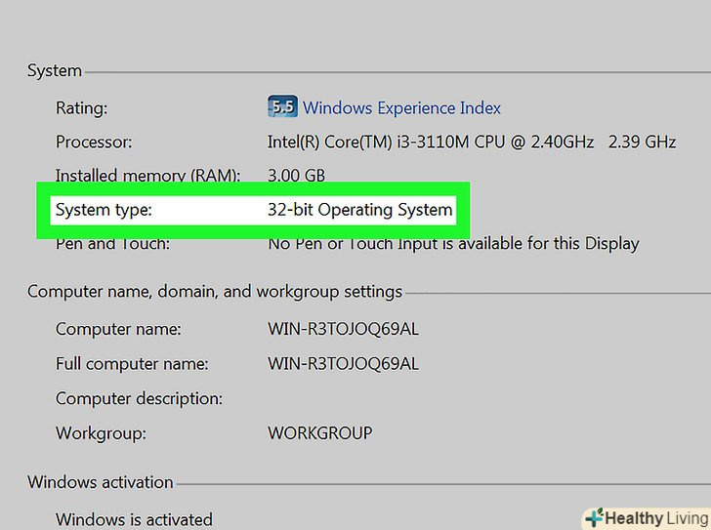711x530 pixels.
Task: Select the WORKGROUP value text
Action: tap(319, 432)
